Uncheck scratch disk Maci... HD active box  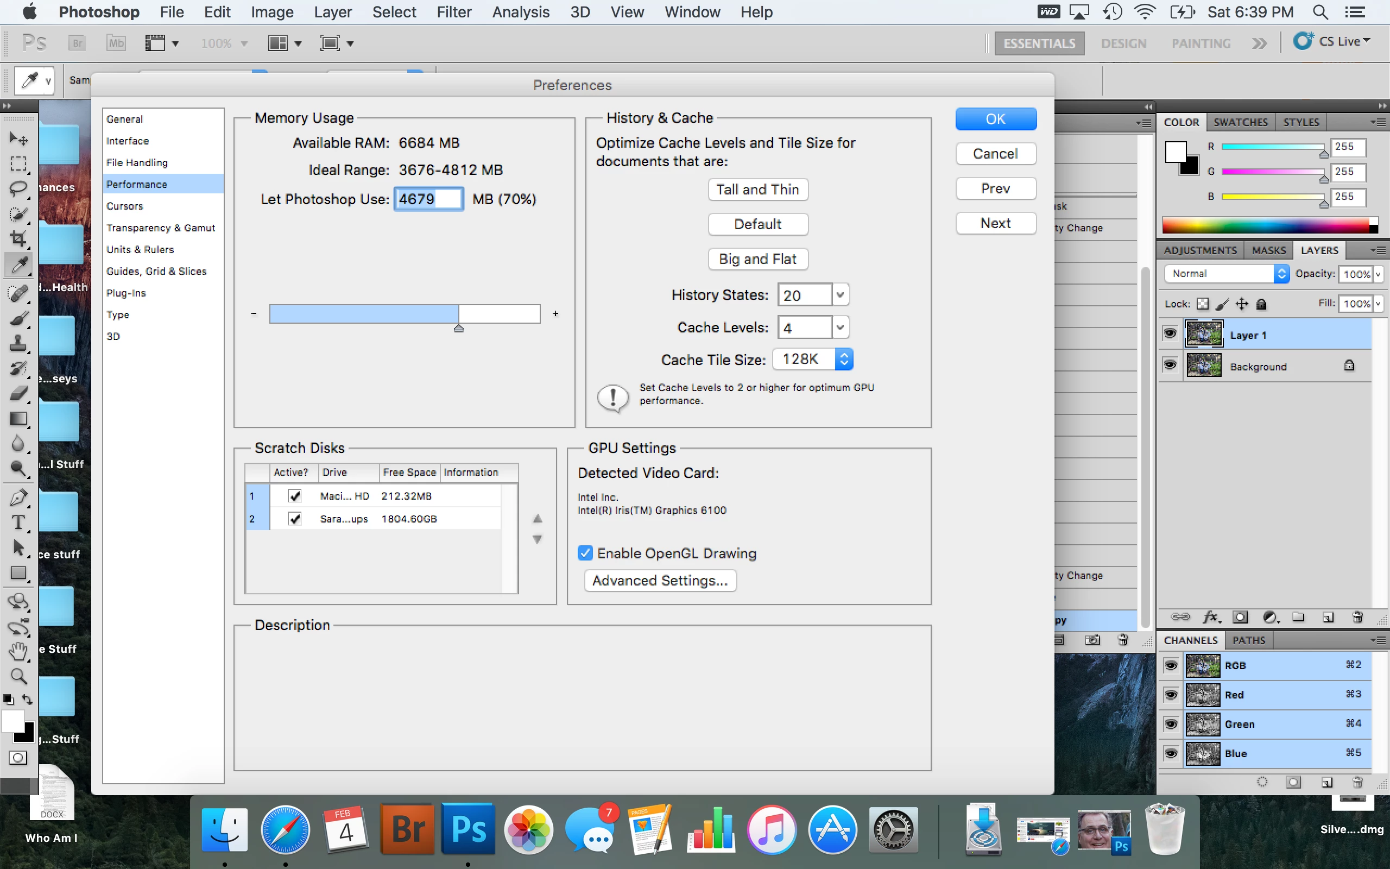295,495
